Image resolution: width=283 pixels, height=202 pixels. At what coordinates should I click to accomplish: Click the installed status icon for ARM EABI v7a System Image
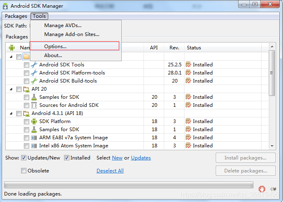188,138
